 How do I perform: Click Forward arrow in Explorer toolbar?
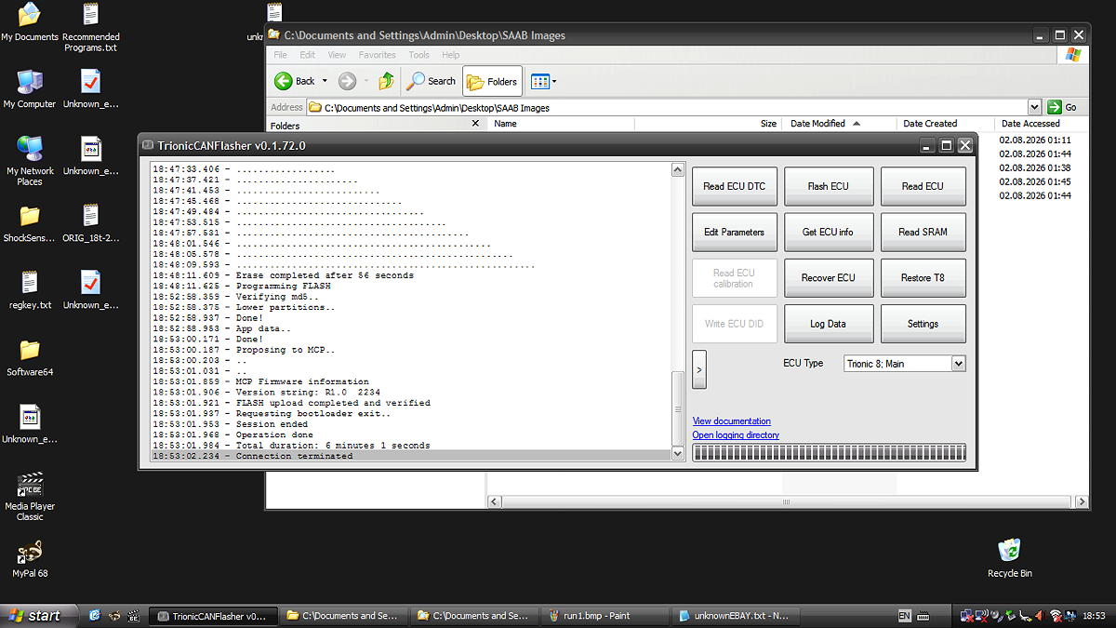347,81
